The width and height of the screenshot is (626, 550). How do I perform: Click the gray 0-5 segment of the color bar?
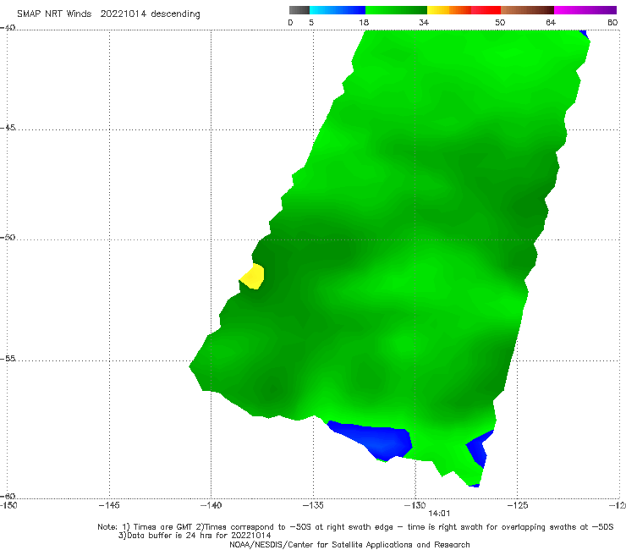tap(299, 10)
